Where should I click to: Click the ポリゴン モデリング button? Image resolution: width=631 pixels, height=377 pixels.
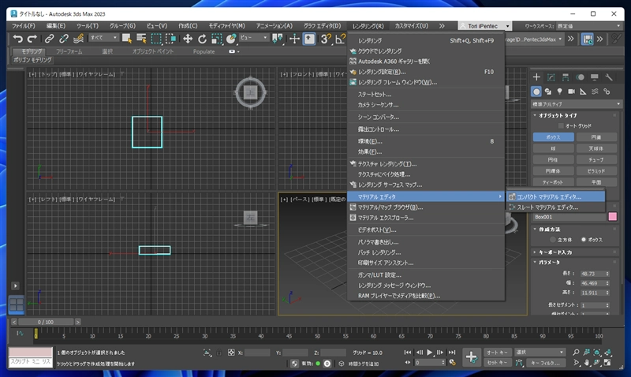click(32, 60)
